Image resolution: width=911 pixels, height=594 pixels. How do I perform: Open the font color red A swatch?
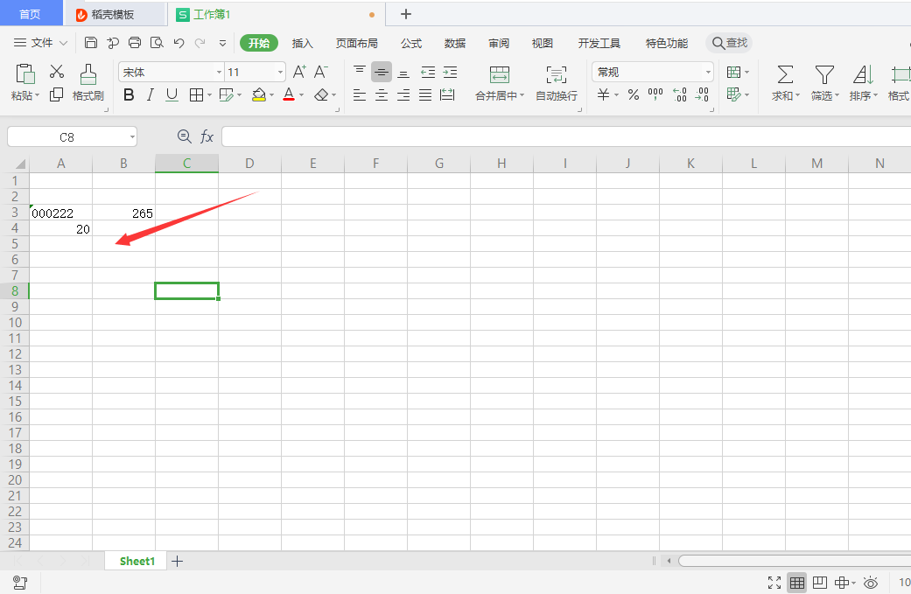[288, 95]
